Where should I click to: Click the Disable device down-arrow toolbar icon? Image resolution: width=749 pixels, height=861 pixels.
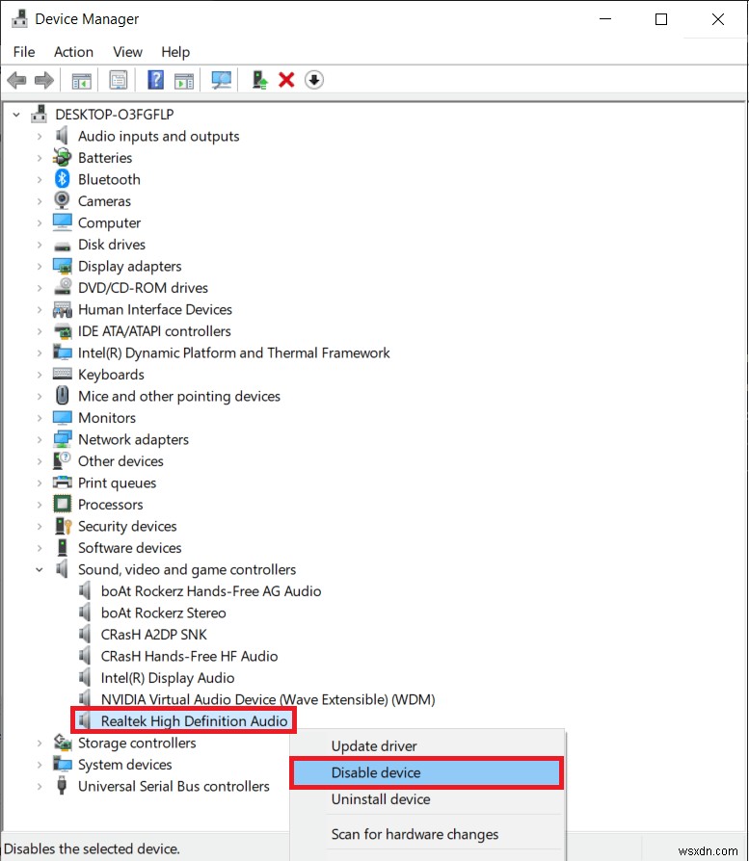coord(314,80)
